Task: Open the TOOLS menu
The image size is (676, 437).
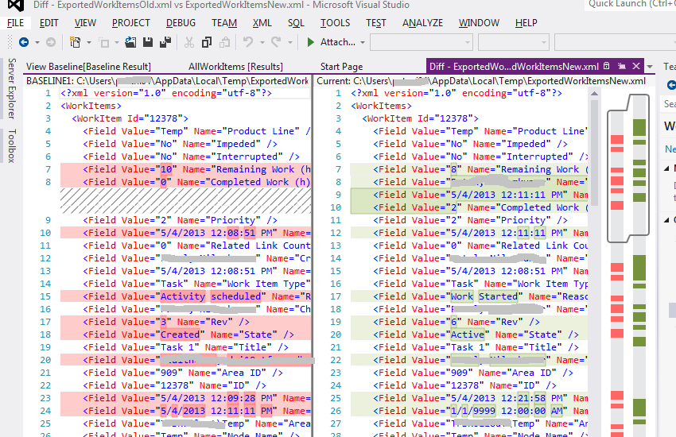Action: click(335, 23)
